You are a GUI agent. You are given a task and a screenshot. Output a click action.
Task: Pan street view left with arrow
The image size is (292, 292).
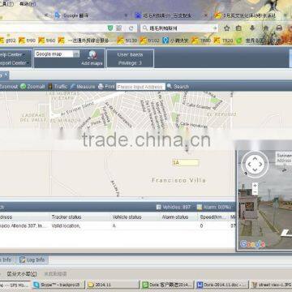tap(249, 164)
